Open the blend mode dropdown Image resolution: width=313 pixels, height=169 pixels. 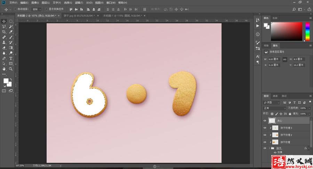pos(275,108)
